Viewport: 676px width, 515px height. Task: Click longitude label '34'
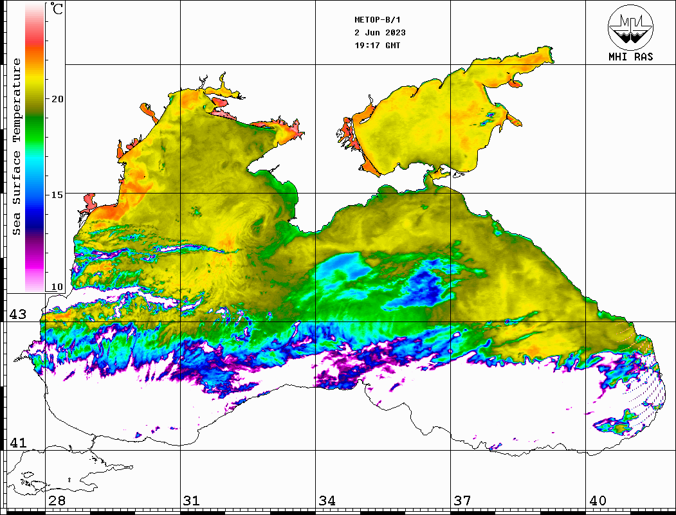tap(327, 500)
